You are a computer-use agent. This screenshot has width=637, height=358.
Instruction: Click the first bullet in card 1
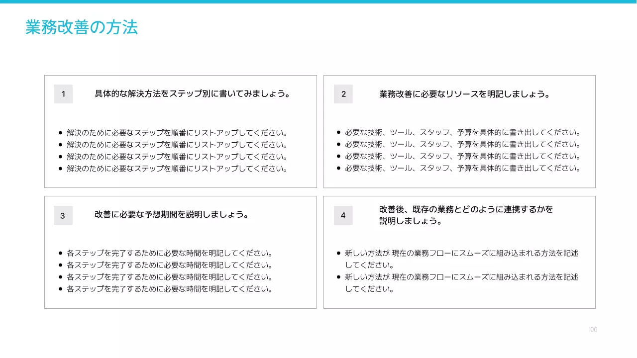tap(176, 132)
